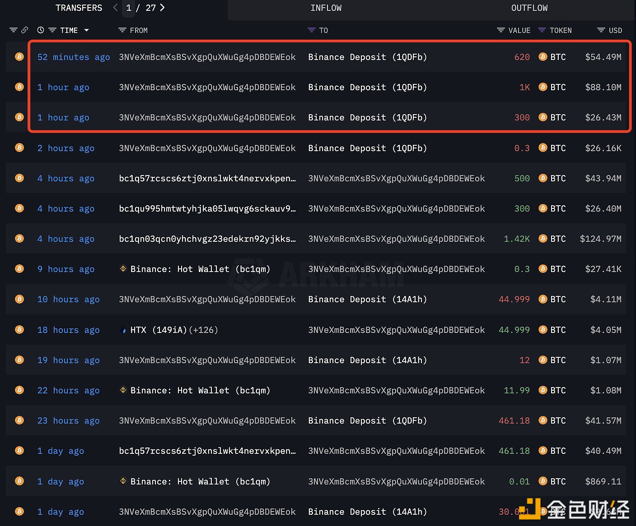Click the 44.999 value in 10 hours row
Image resolution: width=636 pixels, height=526 pixels.
click(x=514, y=299)
